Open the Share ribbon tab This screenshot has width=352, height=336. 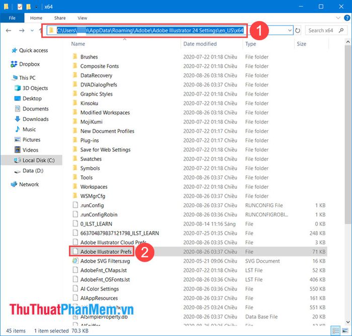(60, 18)
